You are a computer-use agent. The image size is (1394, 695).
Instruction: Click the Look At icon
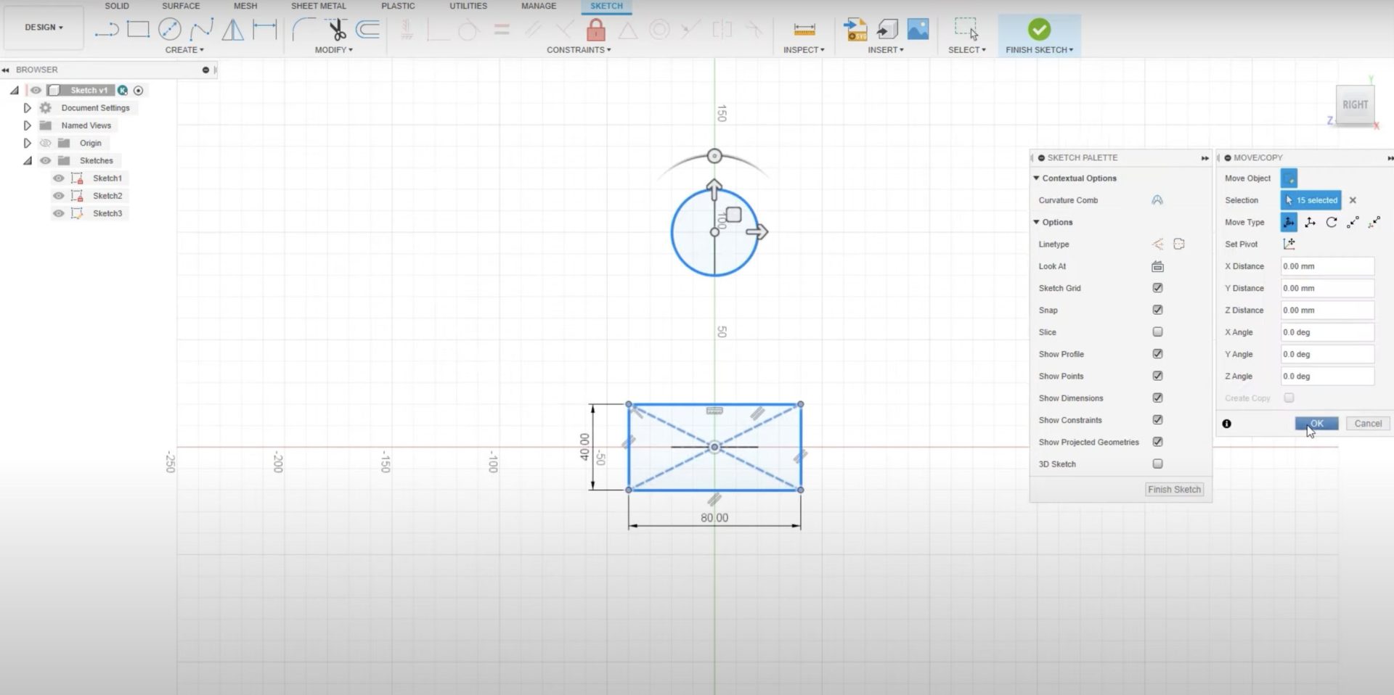coord(1157,266)
